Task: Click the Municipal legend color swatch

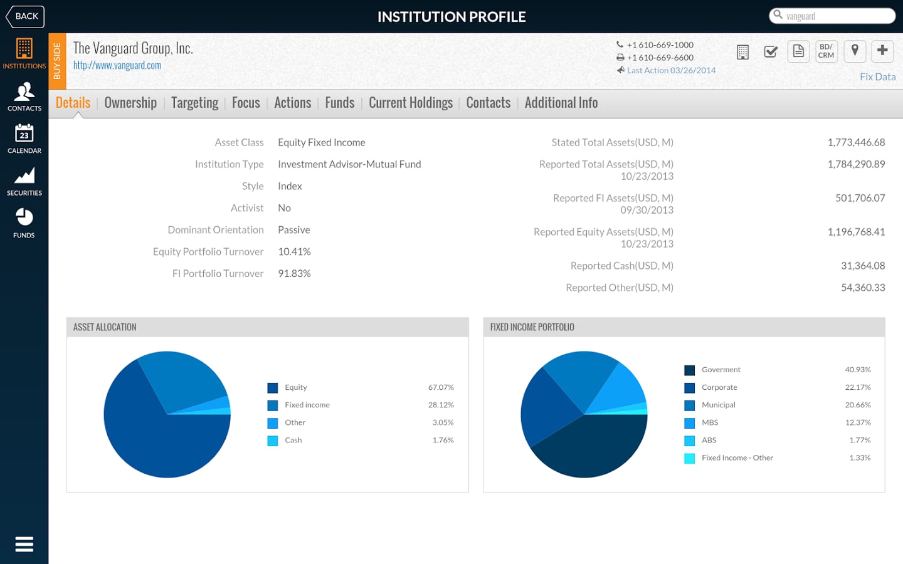Action: [x=690, y=405]
